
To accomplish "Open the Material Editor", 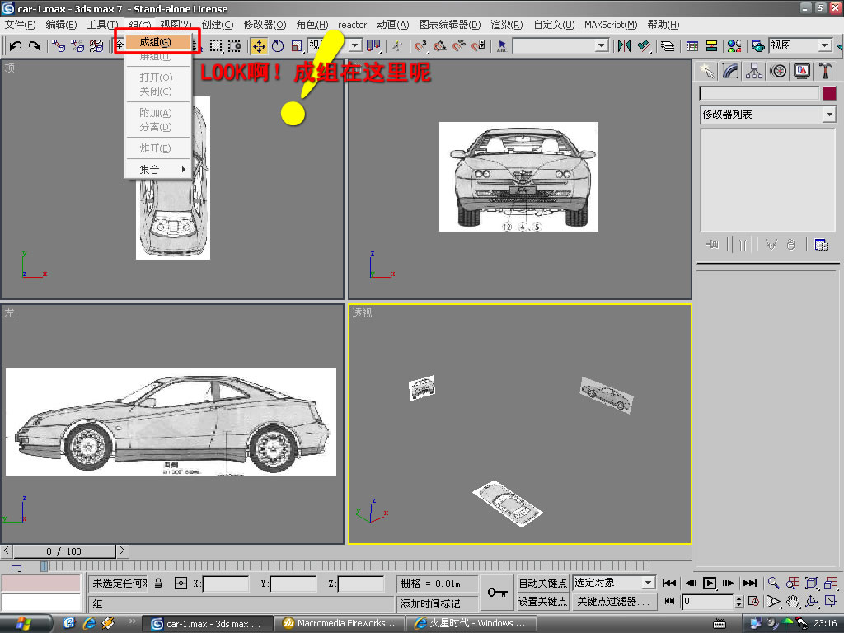I will click(x=734, y=46).
